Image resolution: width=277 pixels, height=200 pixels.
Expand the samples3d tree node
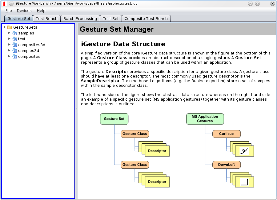[9, 50]
